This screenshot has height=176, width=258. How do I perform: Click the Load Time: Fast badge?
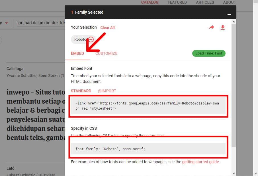(209, 53)
